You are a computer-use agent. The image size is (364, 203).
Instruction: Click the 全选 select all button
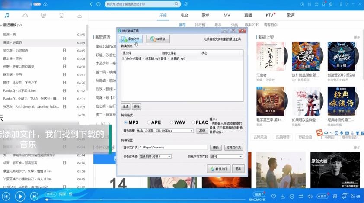tap(126, 106)
